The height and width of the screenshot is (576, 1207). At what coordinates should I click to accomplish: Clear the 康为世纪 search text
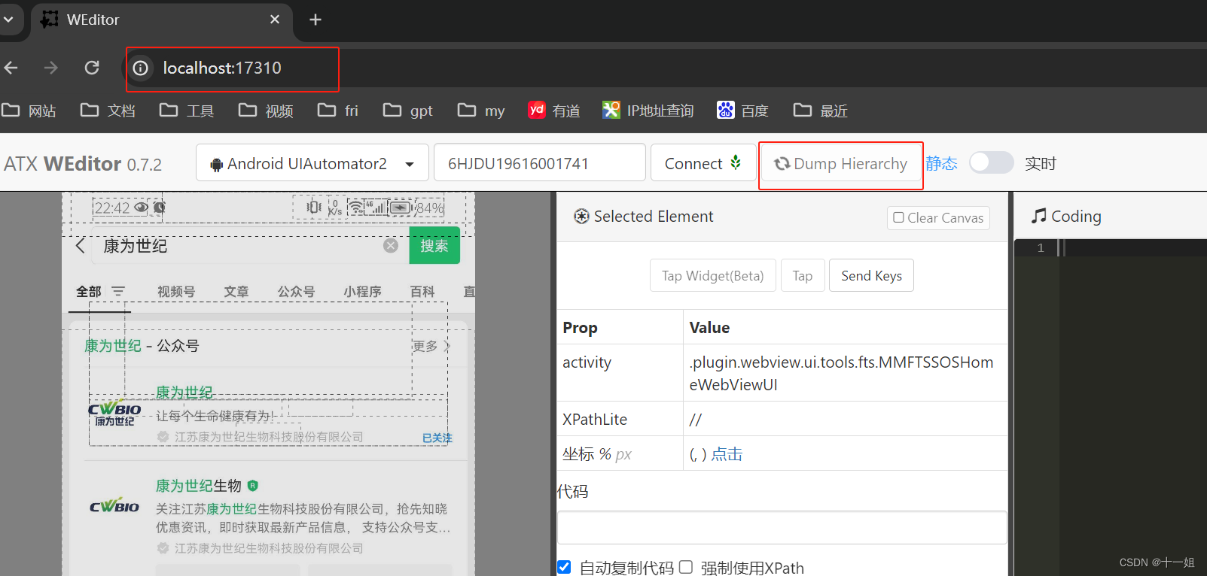(x=391, y=246)
